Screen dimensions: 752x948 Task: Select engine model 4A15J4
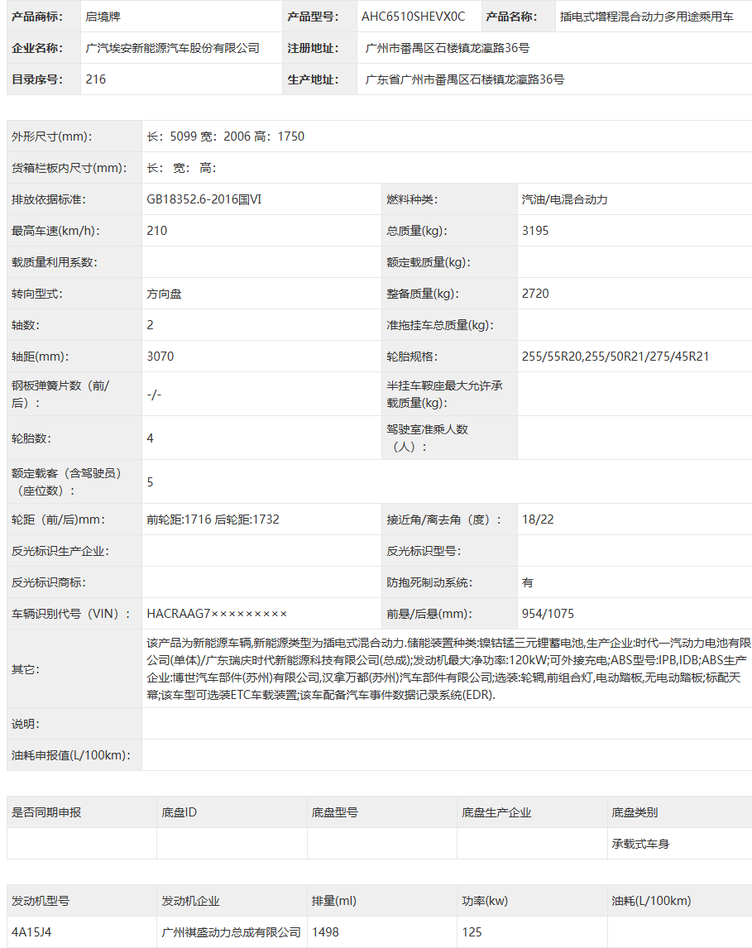31,932
